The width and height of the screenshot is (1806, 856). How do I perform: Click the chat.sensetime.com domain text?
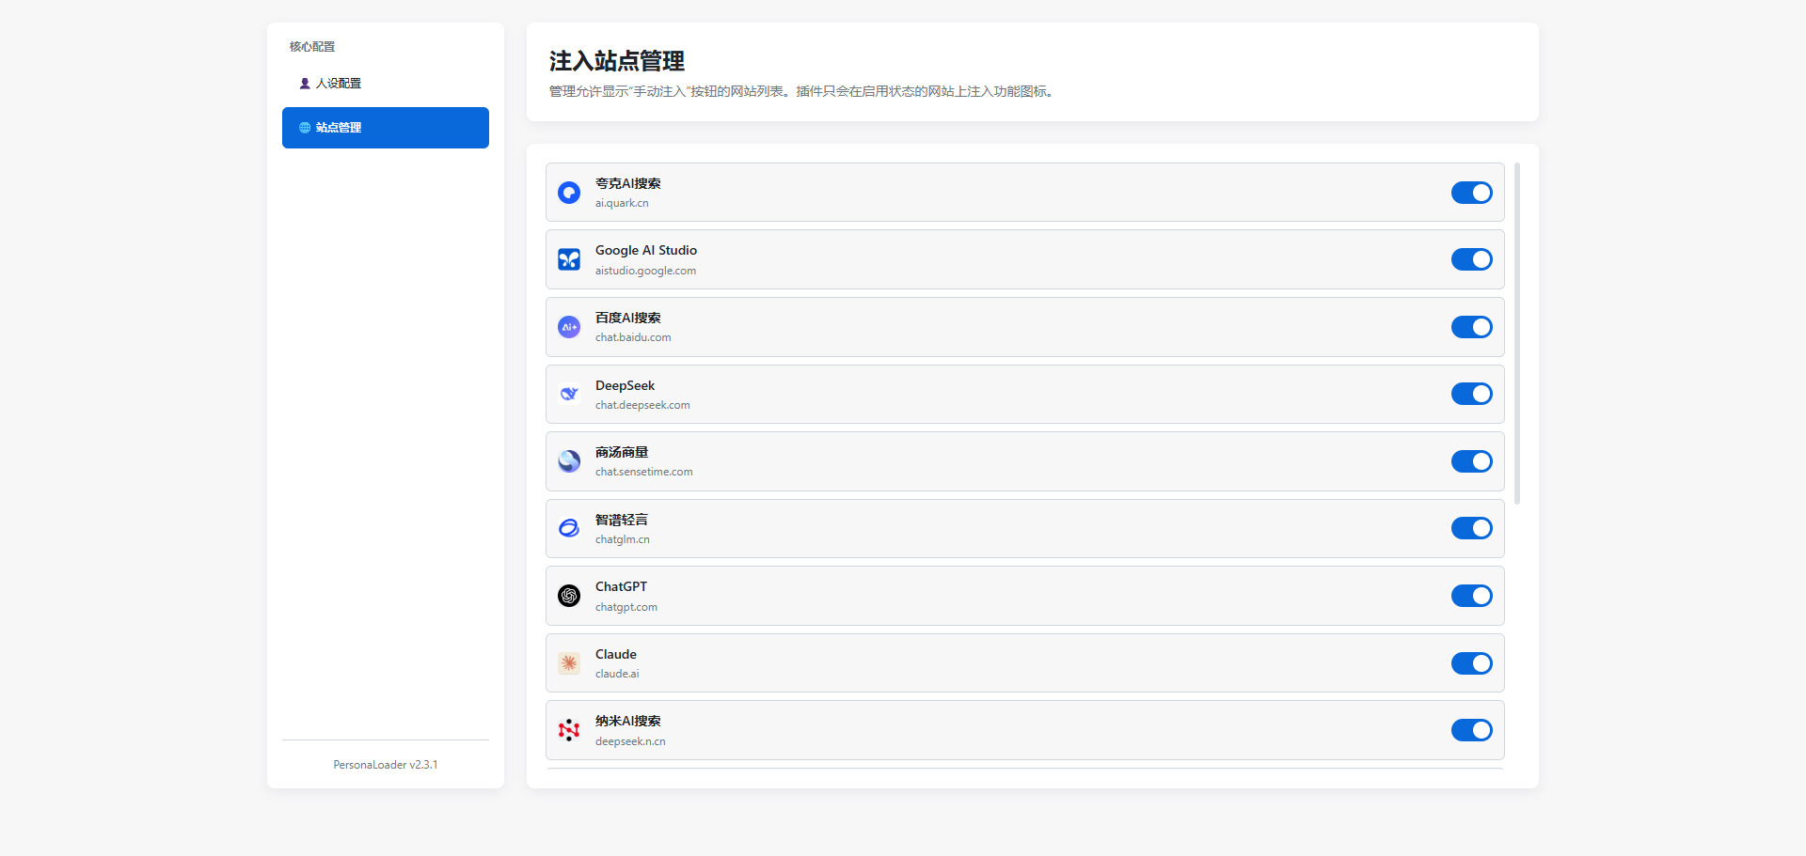[x=643, y=472]
